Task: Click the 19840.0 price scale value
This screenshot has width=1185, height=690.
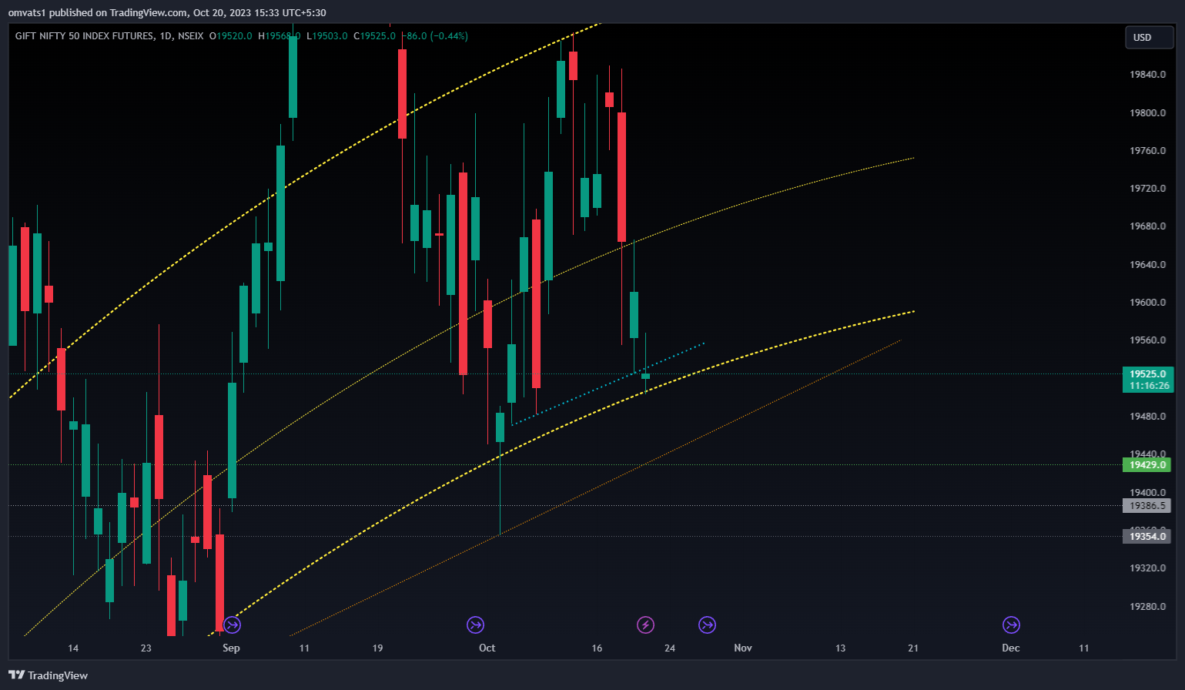Action: click(1147, 75)
